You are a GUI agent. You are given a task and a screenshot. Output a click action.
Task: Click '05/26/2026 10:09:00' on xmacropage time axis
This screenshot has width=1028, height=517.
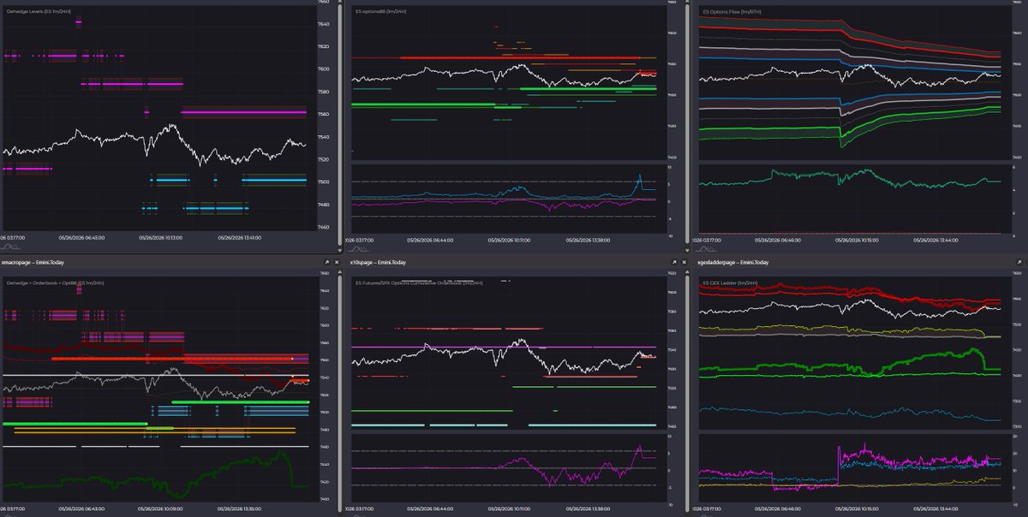[160, 508]
